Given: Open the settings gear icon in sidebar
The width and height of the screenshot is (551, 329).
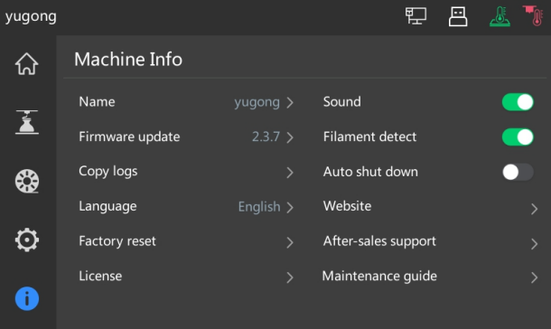Looking at the screenshot, I should (x=27, y=240).
